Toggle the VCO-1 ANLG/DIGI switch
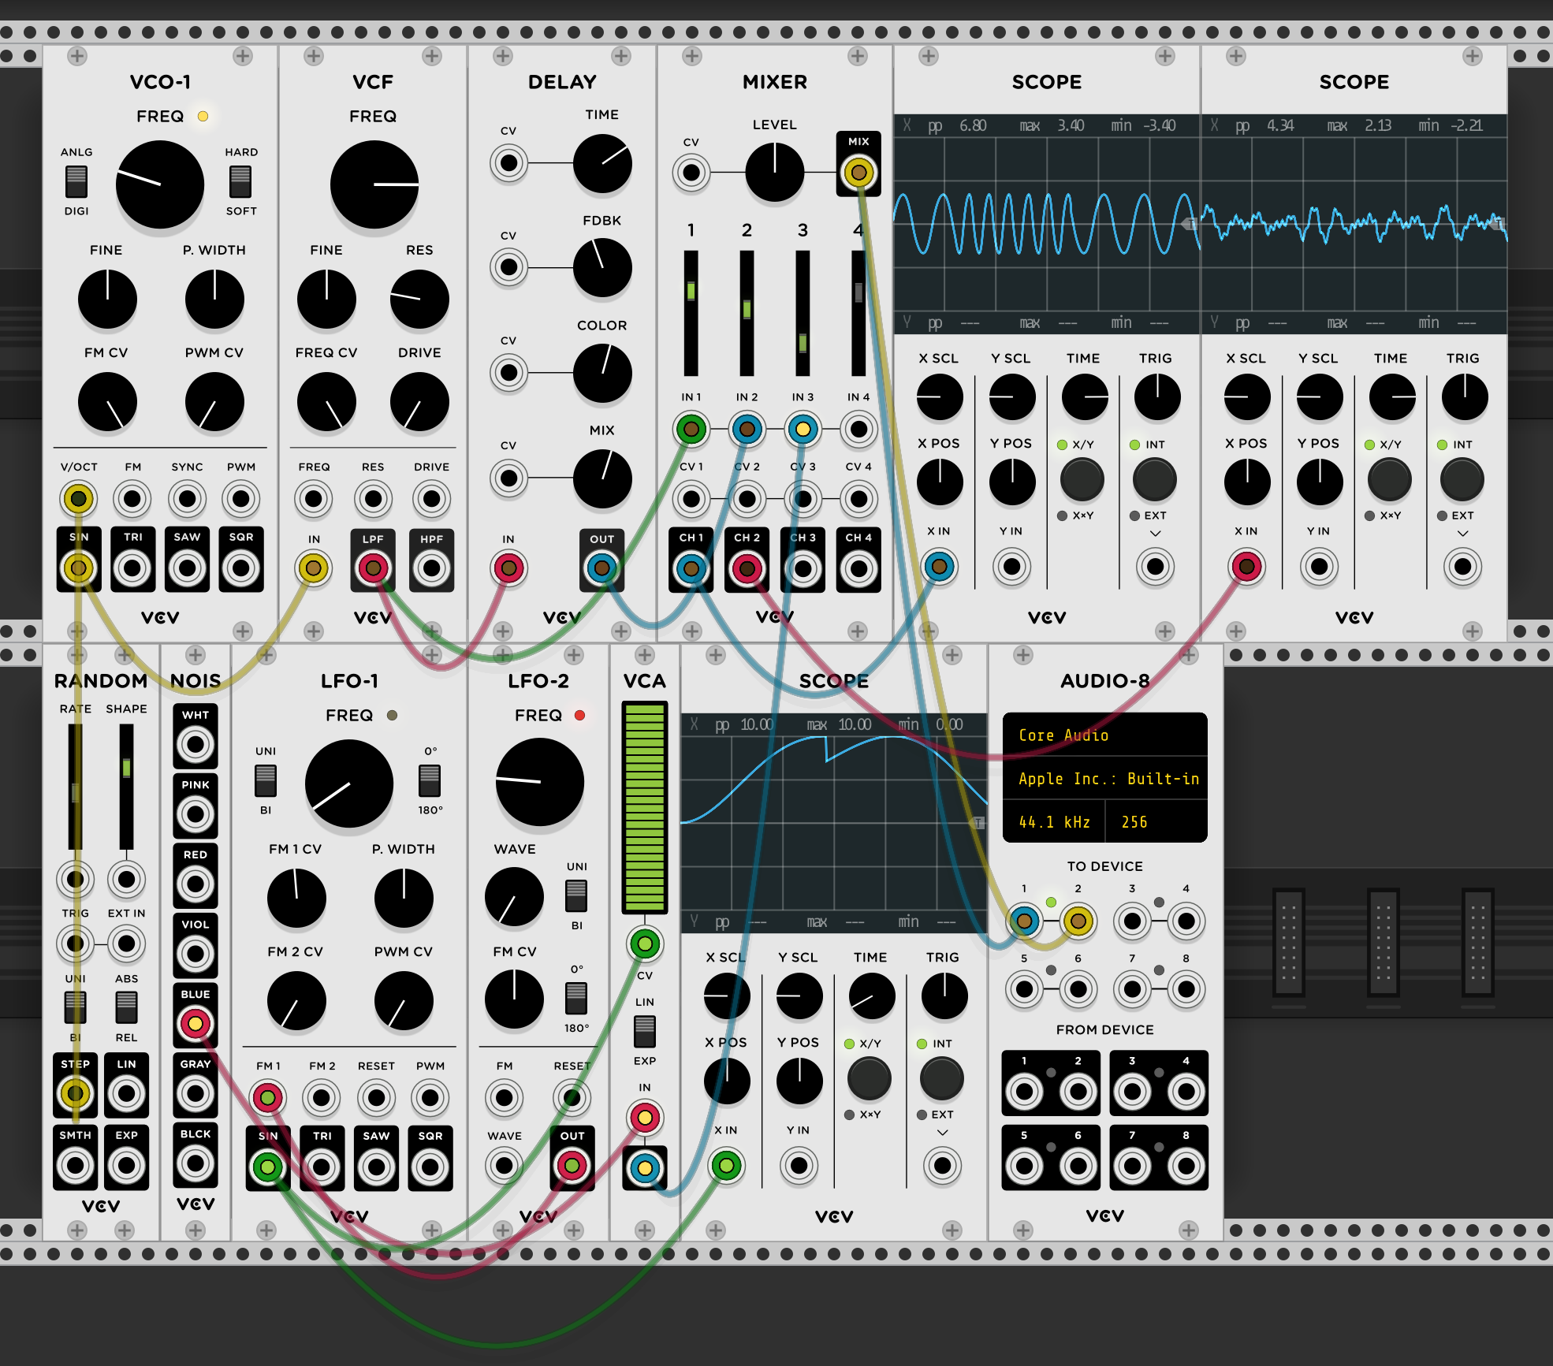Screen dimensions: 1553x1366 [76, 181]
